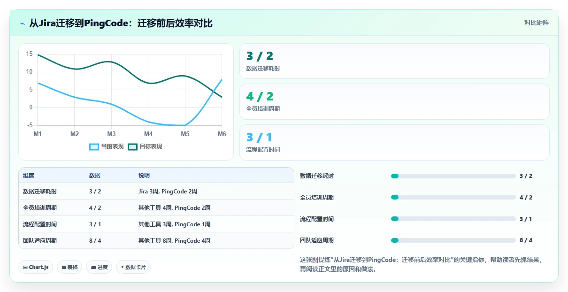Click the 流程配置时间 progress bar
Image resolution: width=568 pixels, height=292 pixels.
453,219
